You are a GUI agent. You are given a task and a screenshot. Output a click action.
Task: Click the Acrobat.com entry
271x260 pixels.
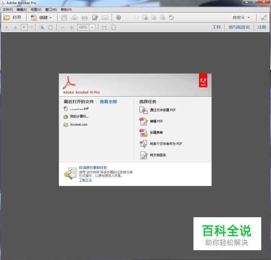76,125
